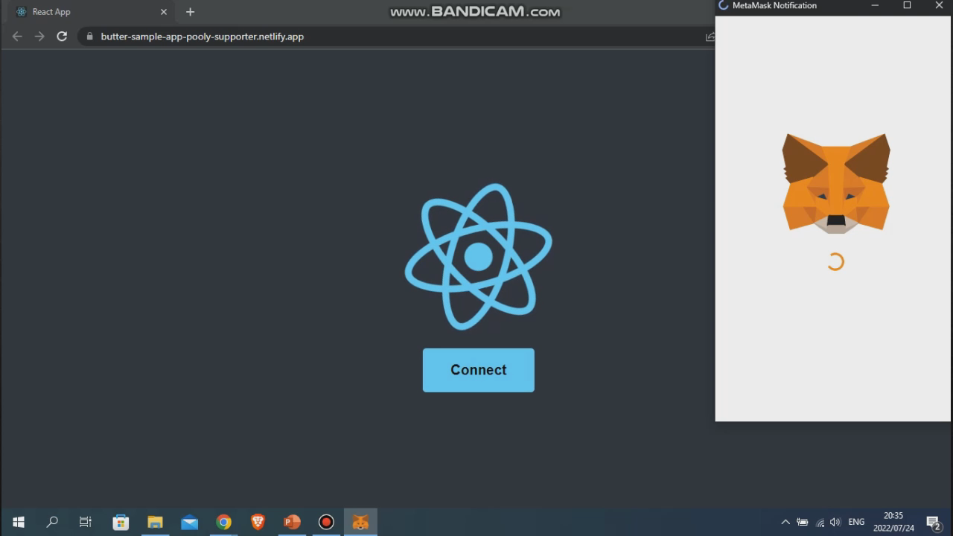Click the React logo image
Viewport: 953px width, 536px height.
(x=478, y=257)
